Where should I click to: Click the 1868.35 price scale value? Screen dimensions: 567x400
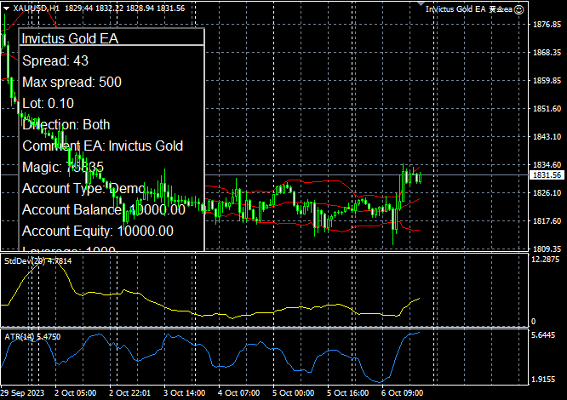pyautogui.click(x=547, y=53)
